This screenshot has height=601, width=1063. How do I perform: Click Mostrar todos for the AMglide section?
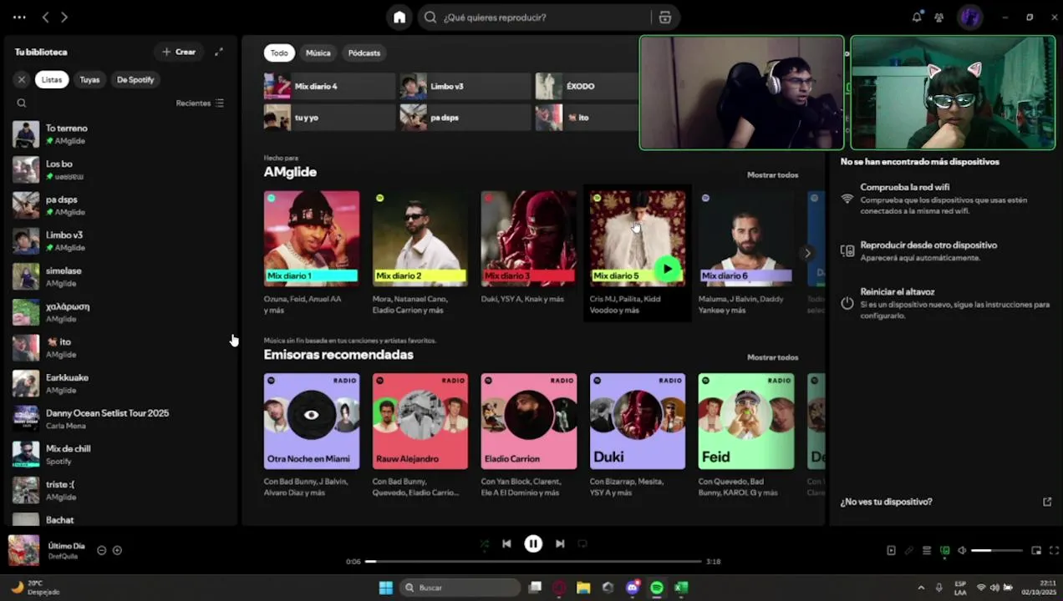[x=772, y=175]
